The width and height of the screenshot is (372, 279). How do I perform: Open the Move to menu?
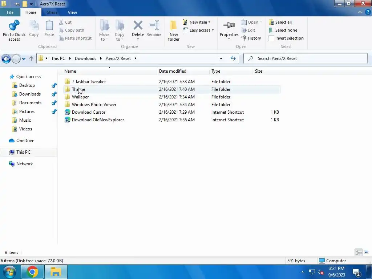click(x=104, y=31)
